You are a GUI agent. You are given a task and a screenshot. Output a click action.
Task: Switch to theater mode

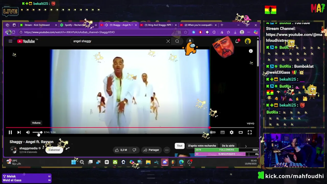pos(241,132)
